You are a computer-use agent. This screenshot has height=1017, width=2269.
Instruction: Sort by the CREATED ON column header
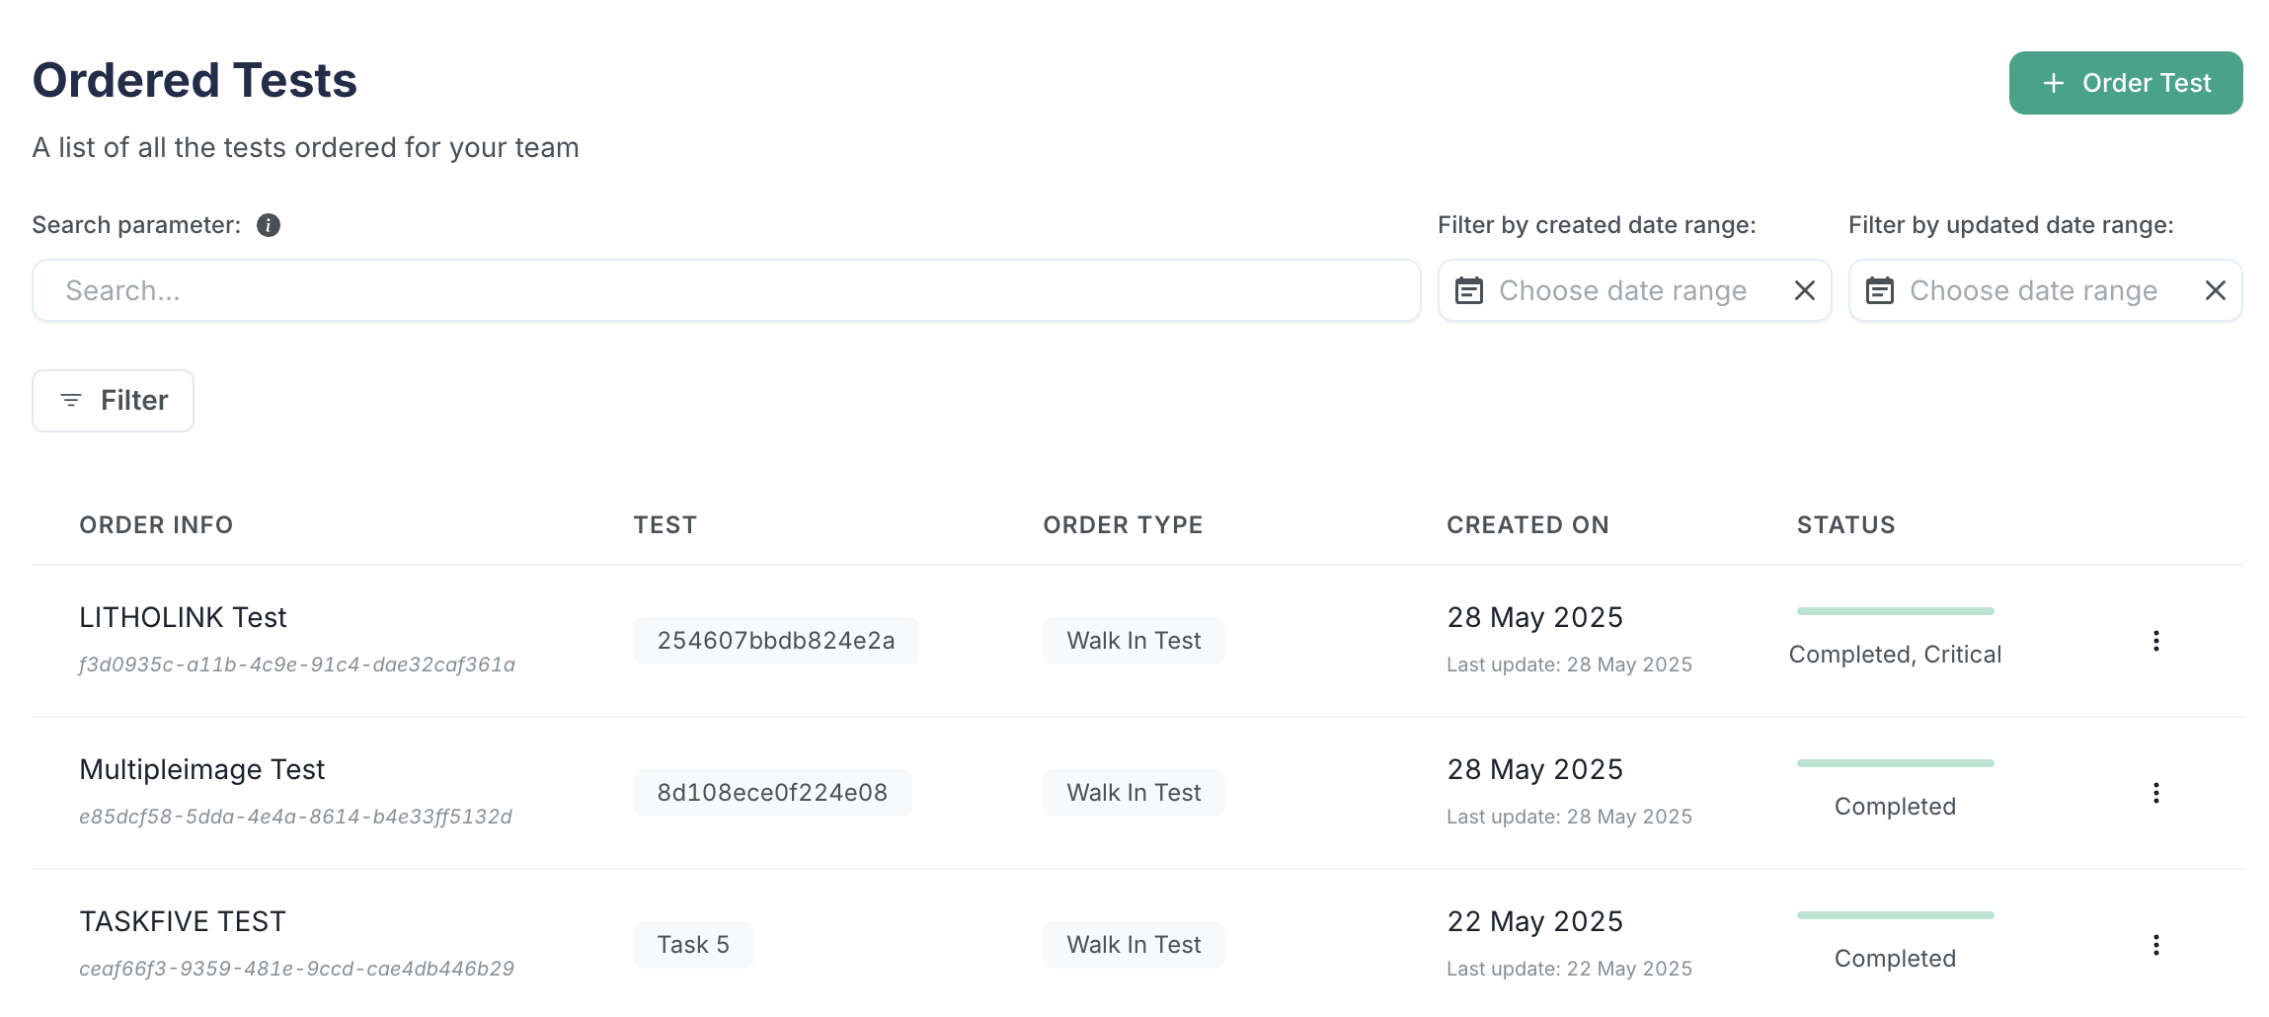(1527, 524)
